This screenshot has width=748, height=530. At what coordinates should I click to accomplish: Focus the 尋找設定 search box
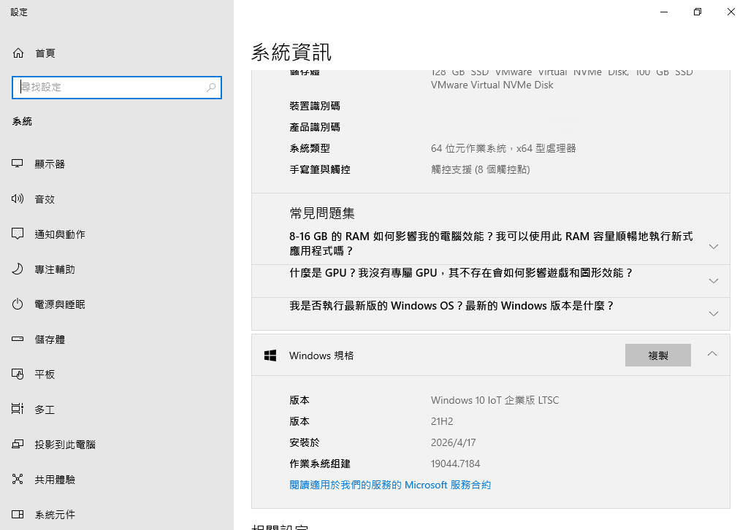point(110,88)
